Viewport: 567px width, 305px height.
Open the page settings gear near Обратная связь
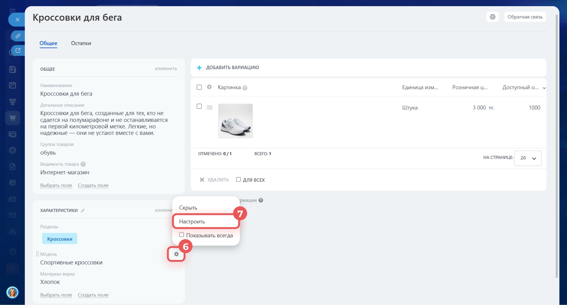[x=493, y=17]
